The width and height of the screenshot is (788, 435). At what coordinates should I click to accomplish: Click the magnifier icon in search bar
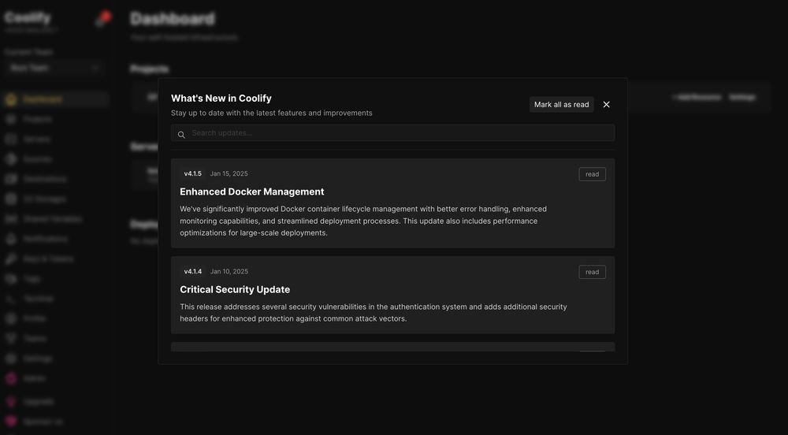(181, 135)
